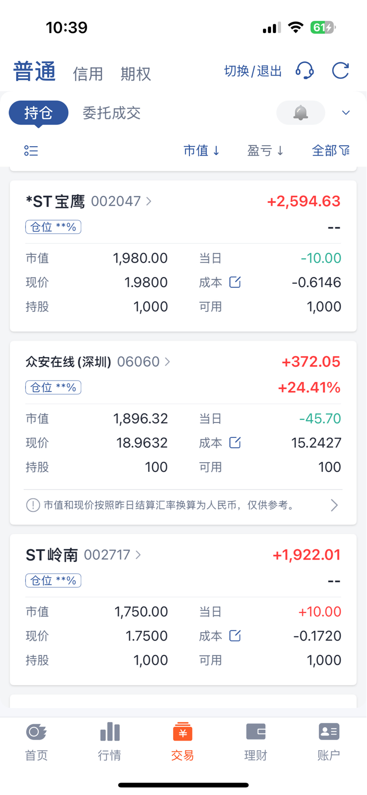367x795 pixels.
Task: Open 首页 home icon in bottom bar
Action: [x=36, y=731]
